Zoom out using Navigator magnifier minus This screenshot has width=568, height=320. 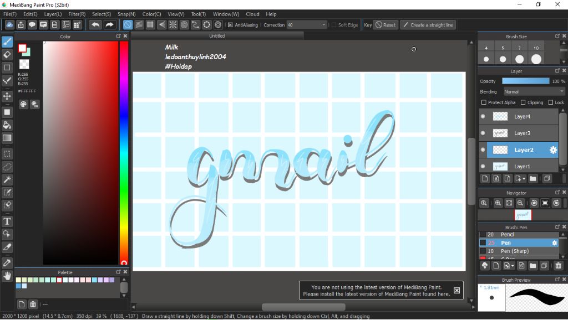(x=520, y=203)
